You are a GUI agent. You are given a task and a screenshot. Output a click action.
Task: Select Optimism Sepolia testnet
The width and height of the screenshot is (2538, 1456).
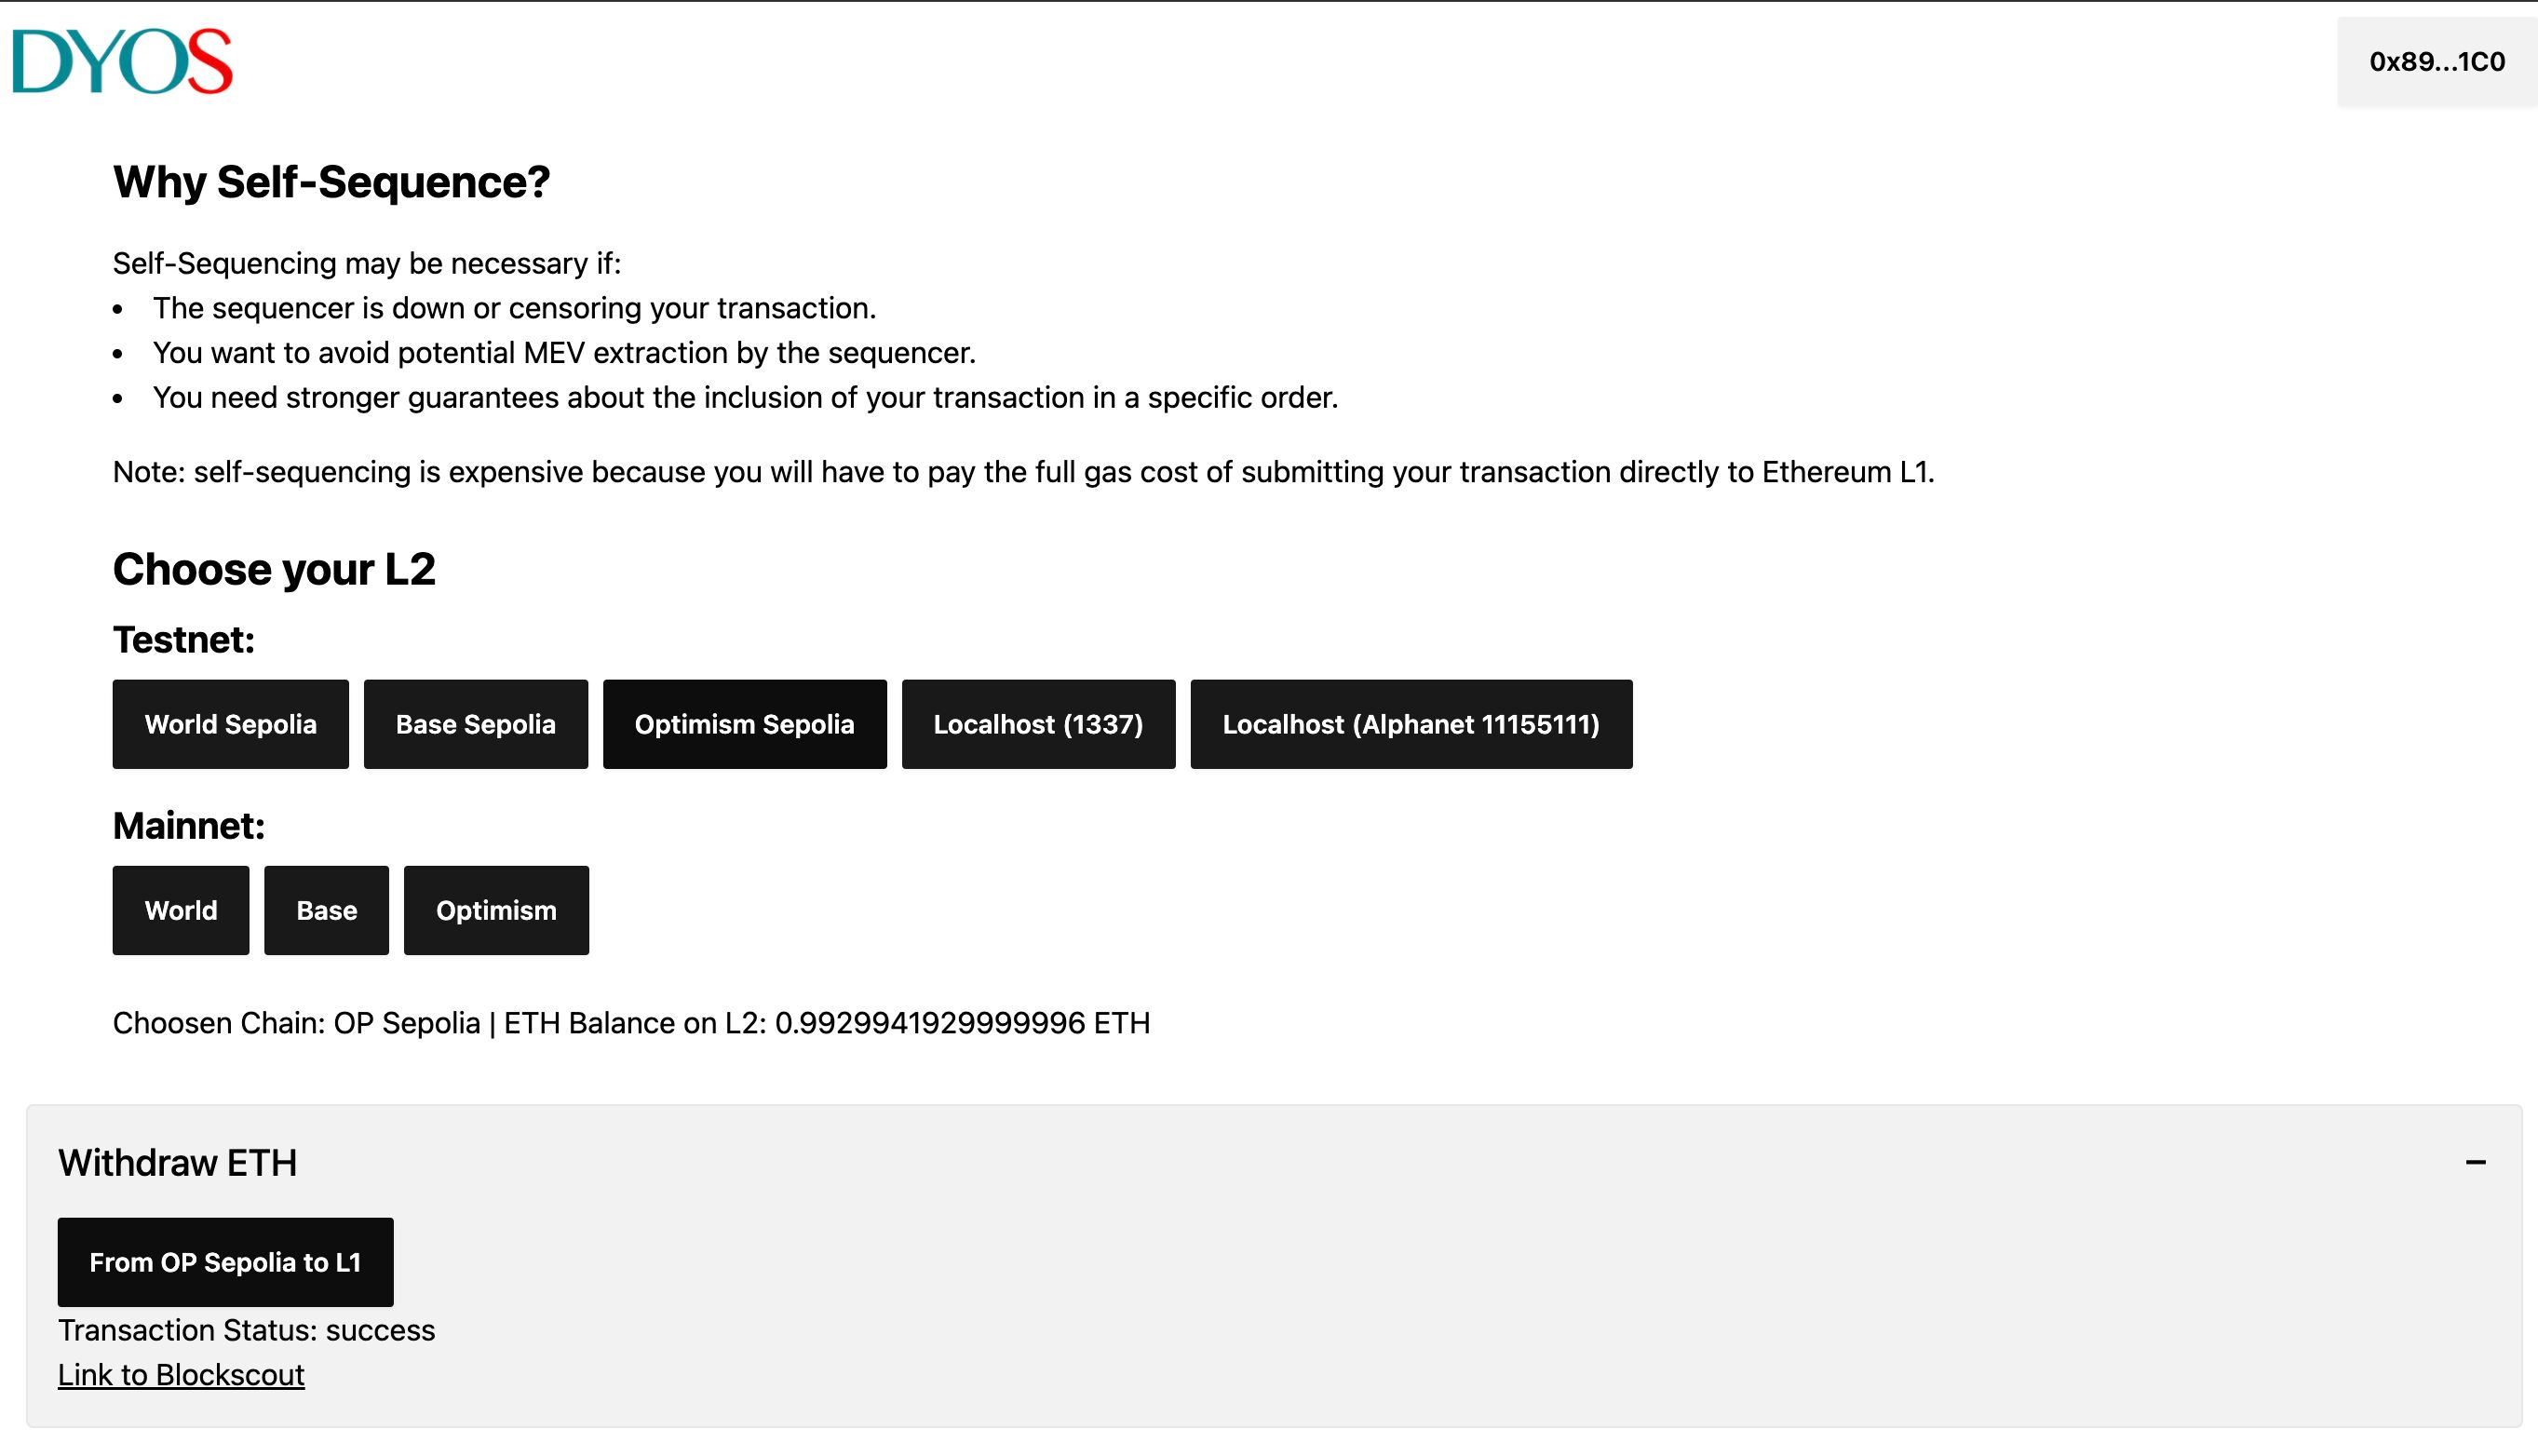tap(744, 723)
